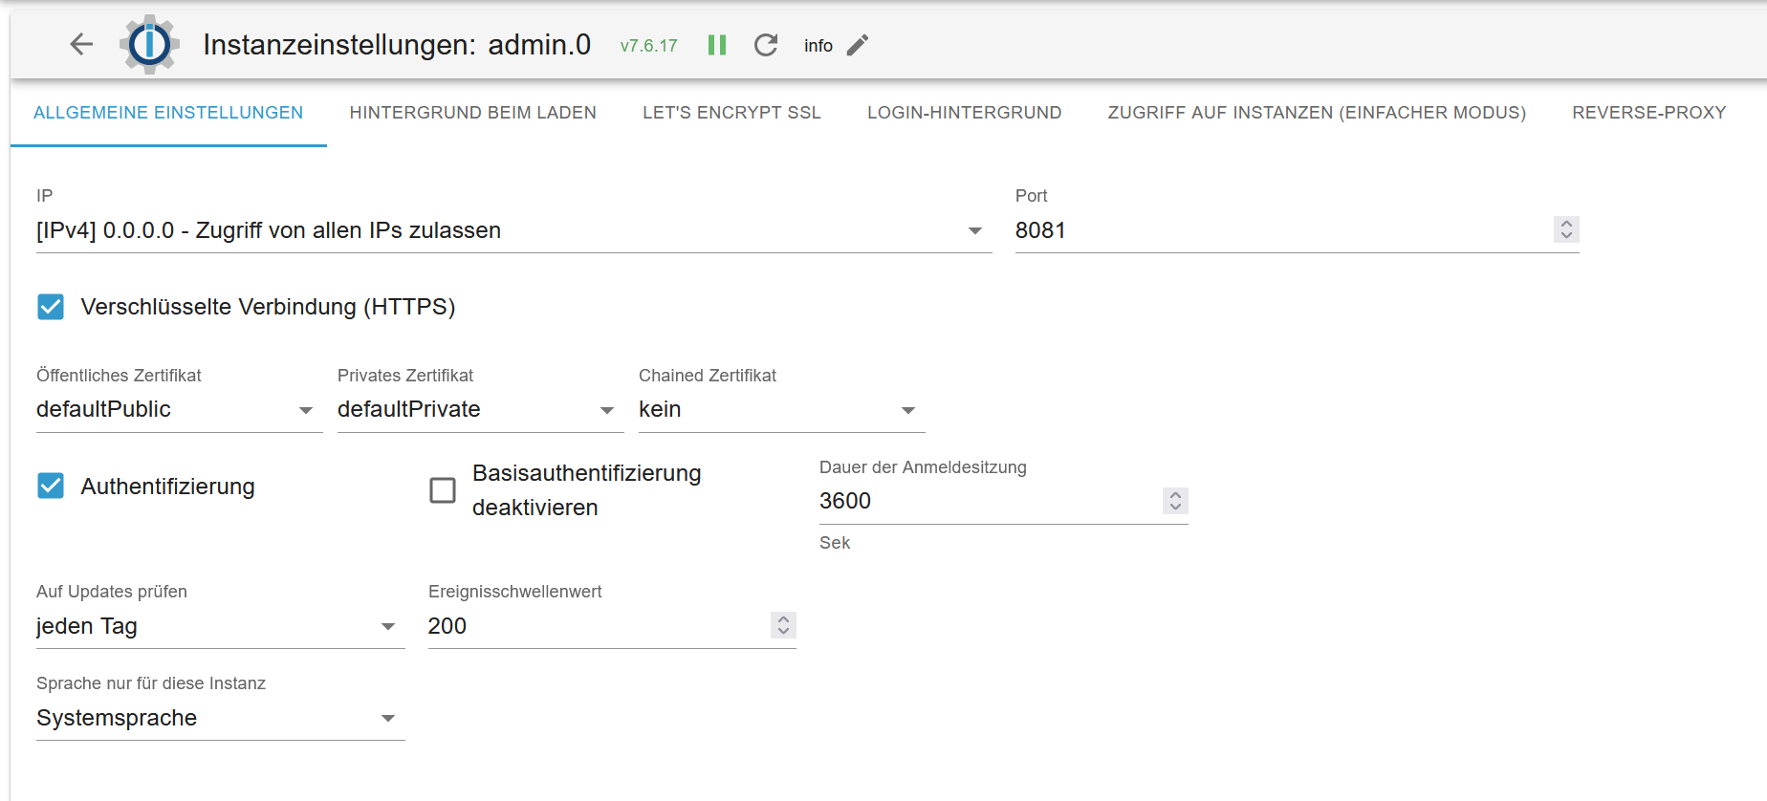The width and height of the screenshot is (1767, 801).
Task: Click the back arrow icon
Action: click(x=81, y=44)
